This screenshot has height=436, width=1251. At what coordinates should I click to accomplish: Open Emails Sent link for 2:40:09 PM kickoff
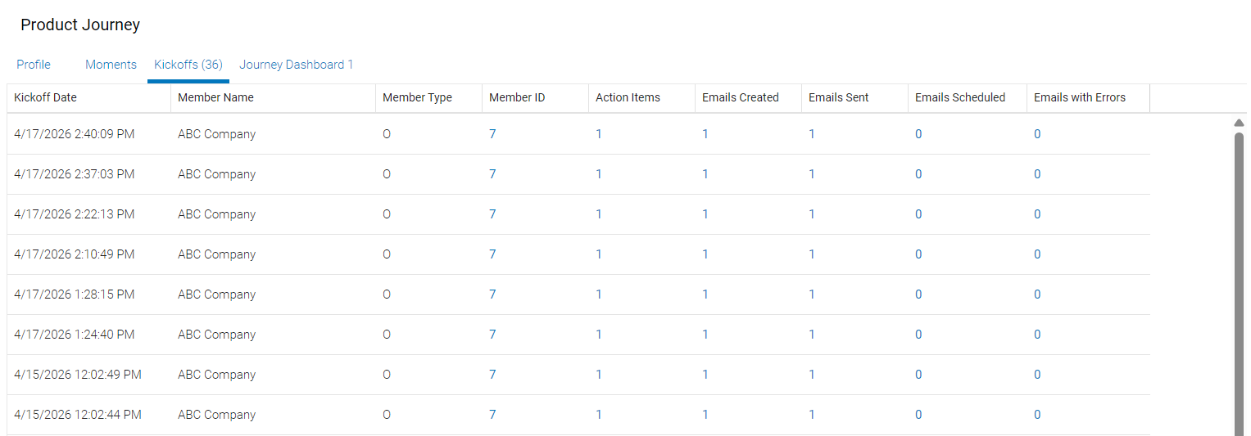pos(812,134)
